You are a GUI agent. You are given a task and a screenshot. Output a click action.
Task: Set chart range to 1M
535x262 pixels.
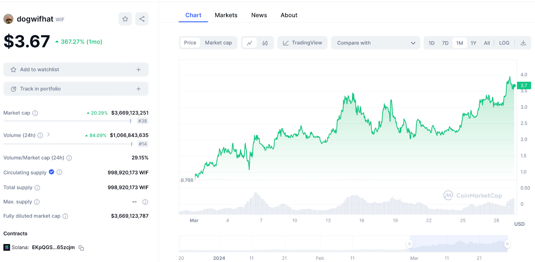coord(459,43)
